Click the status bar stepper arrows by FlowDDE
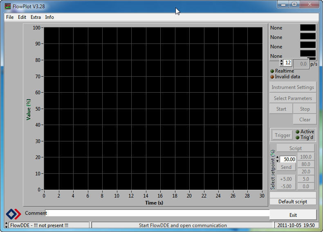Viewport: 323px width, 232px height. point(6,225)
